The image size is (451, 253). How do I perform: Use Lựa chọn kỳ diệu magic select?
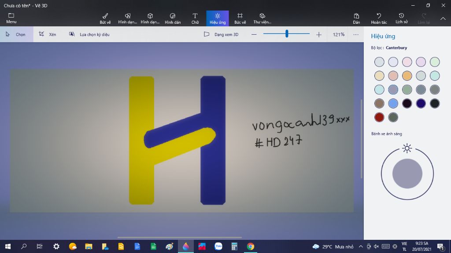(89, 34)
